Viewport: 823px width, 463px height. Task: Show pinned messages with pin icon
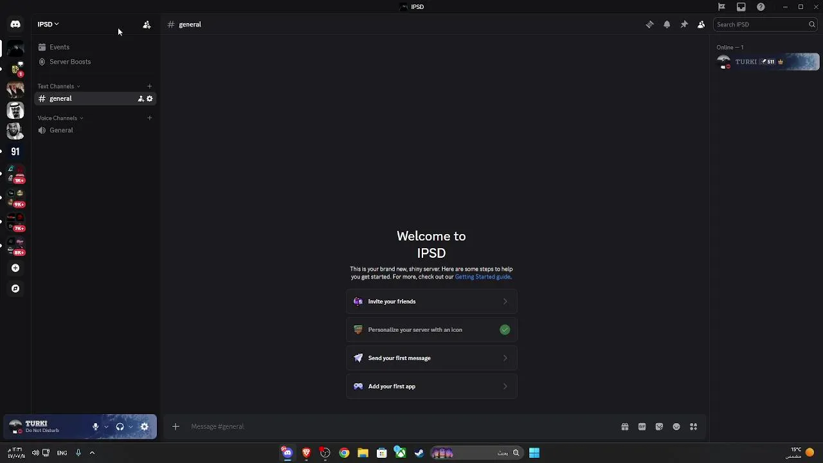(x=684, y=24)
